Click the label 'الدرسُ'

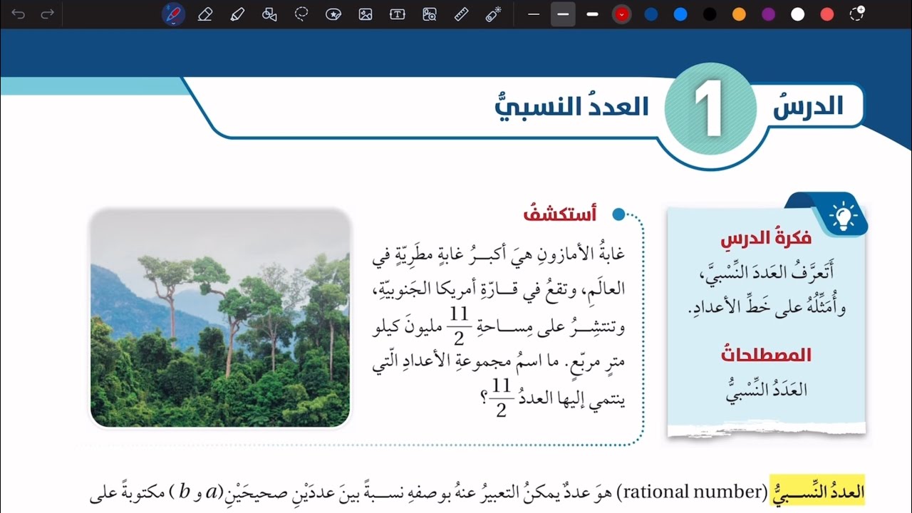point(808,105)
